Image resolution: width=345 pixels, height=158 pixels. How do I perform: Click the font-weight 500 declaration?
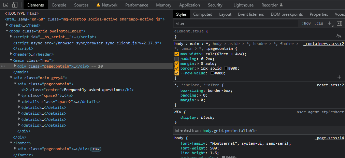(x=200, y=148)
